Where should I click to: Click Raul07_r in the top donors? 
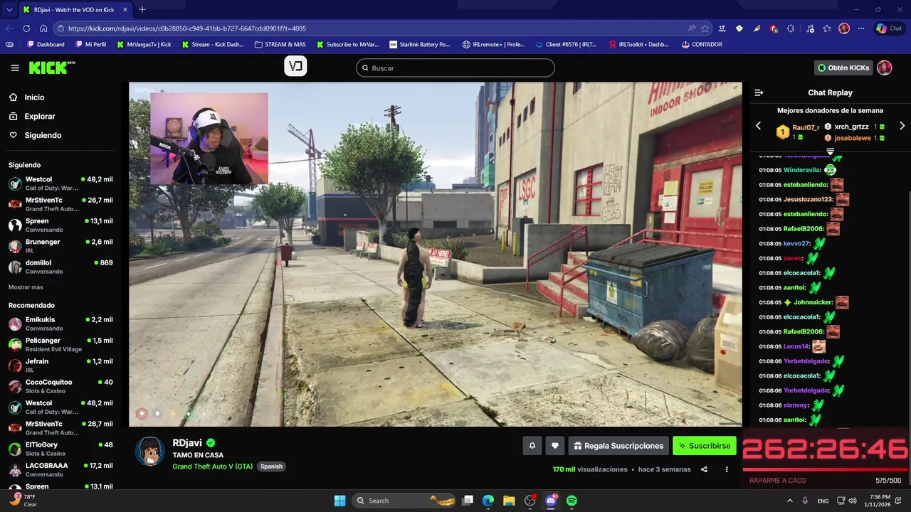(806, 127)
